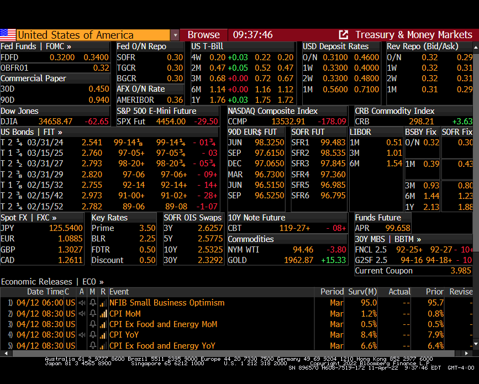Click the SPX Fut ticker

coord(131,122)
